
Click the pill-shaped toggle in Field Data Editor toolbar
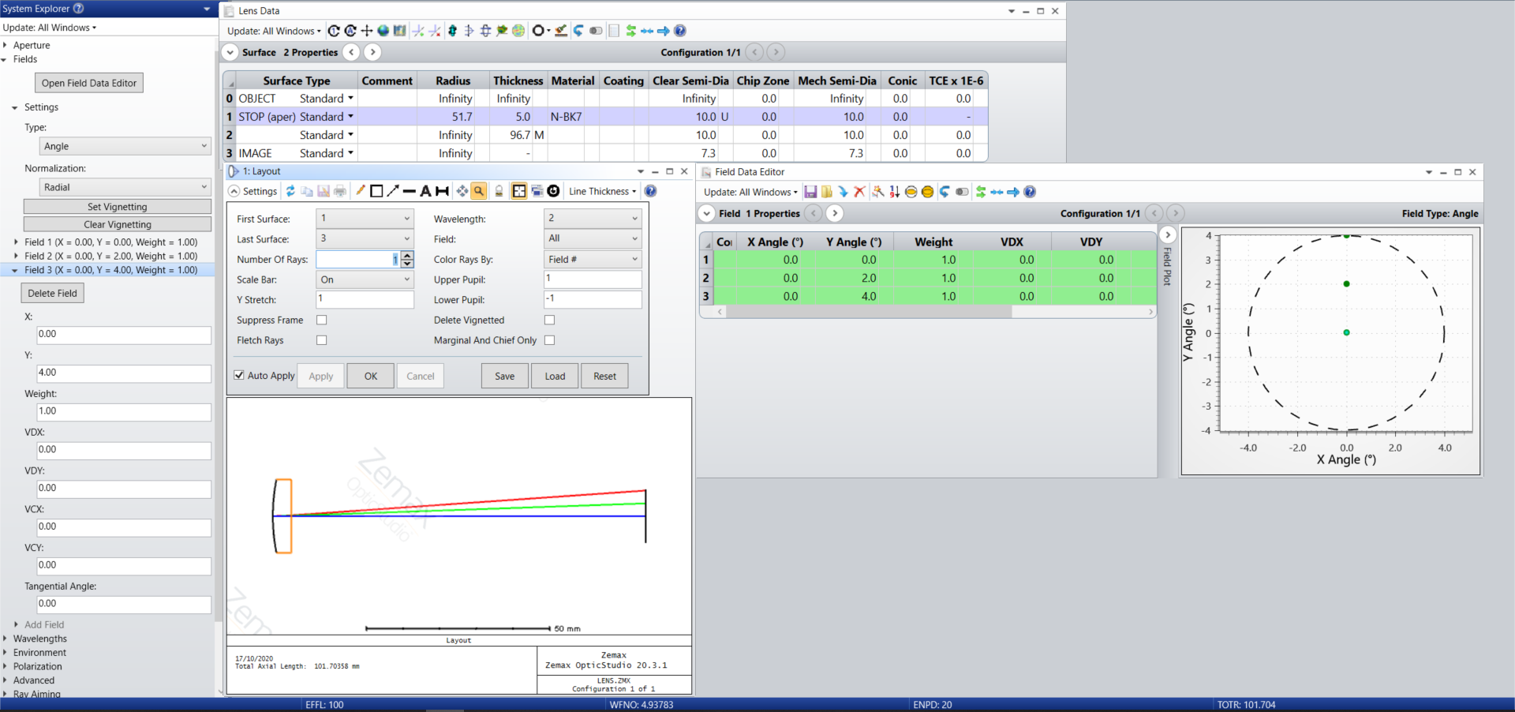coord(962,192)
